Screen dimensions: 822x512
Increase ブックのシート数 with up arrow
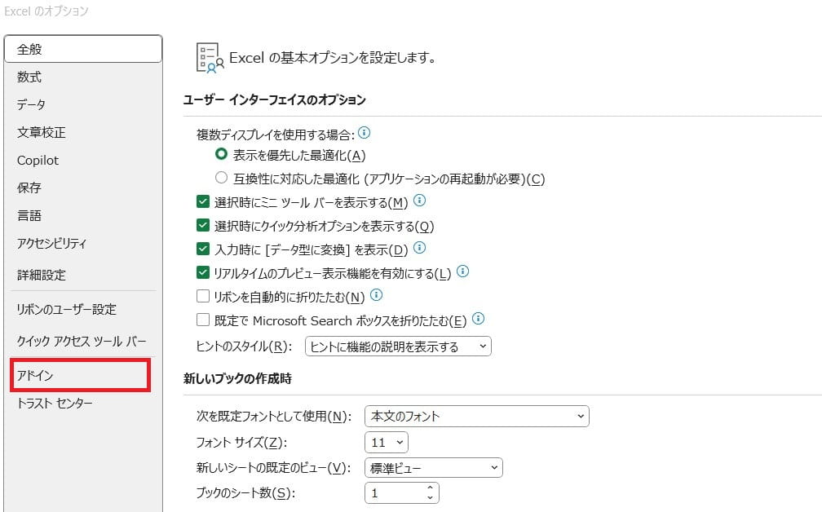point(430,488)
